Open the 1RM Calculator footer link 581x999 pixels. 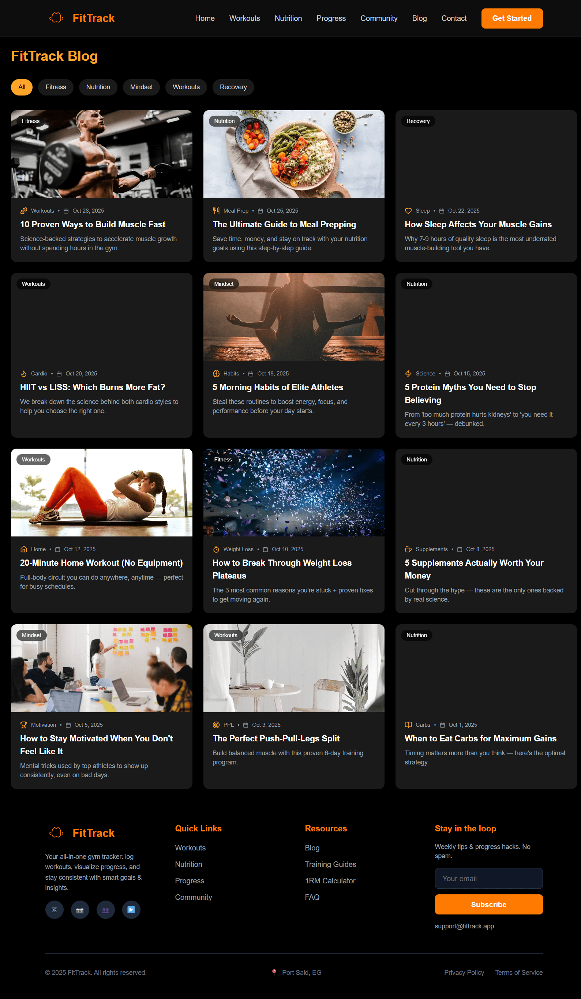pyautogui.click(x=330, y=880)
